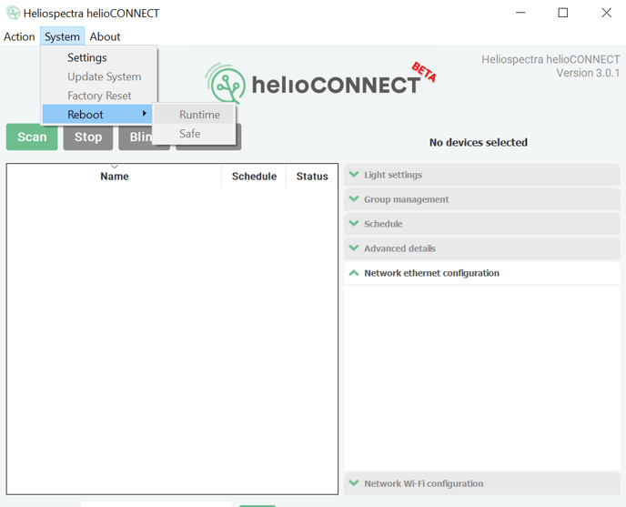Expand the Light settings section
Screen dimensions: 626x507
point(482,175)
